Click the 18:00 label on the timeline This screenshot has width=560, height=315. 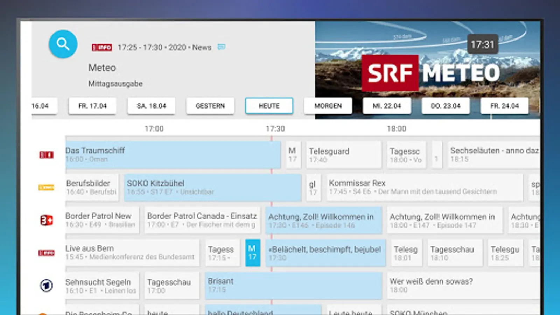pyautogui.click(x=397, y=129)
